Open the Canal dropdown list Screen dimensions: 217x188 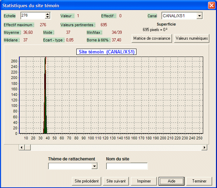pyautogui.click(x=199, y=16)
